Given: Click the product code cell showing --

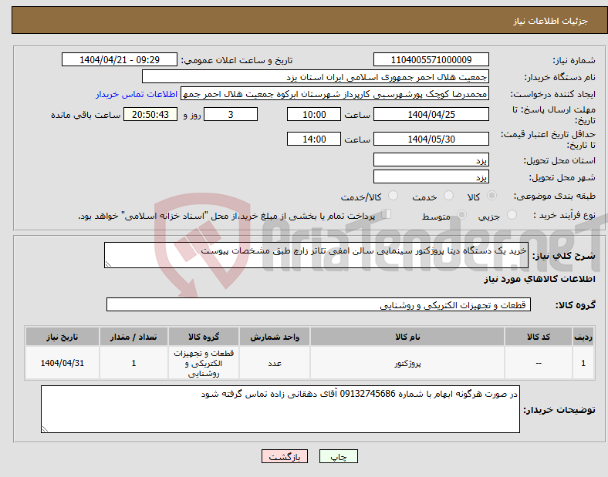Looking at the screenshot, I should tap(539, 363).
